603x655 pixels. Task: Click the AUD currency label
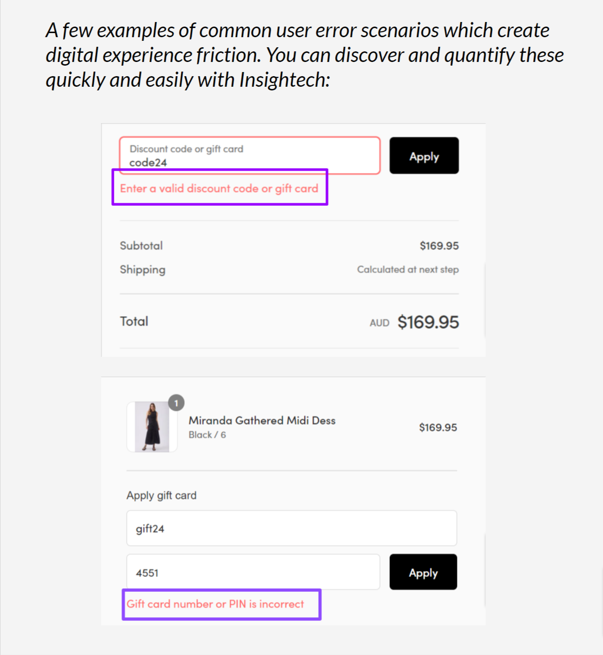(379, 323)
